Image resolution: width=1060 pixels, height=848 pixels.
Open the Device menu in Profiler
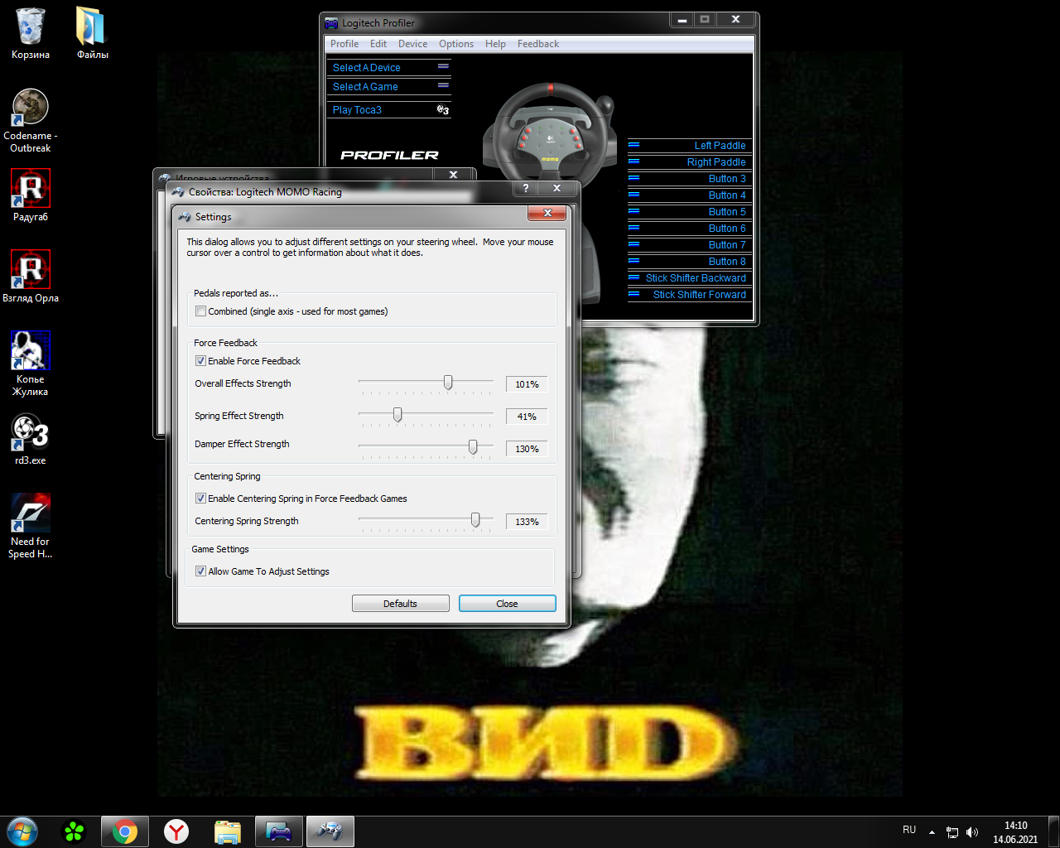(x=412, y=44)
